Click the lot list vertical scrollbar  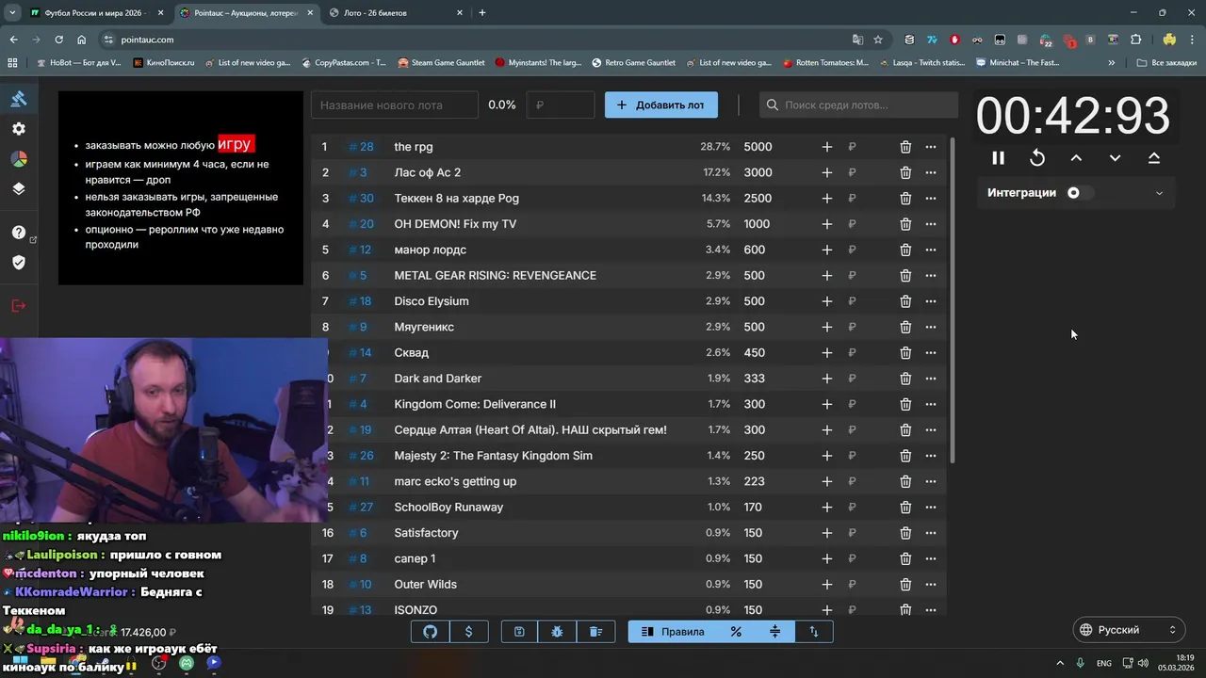[x=953, y=301]
